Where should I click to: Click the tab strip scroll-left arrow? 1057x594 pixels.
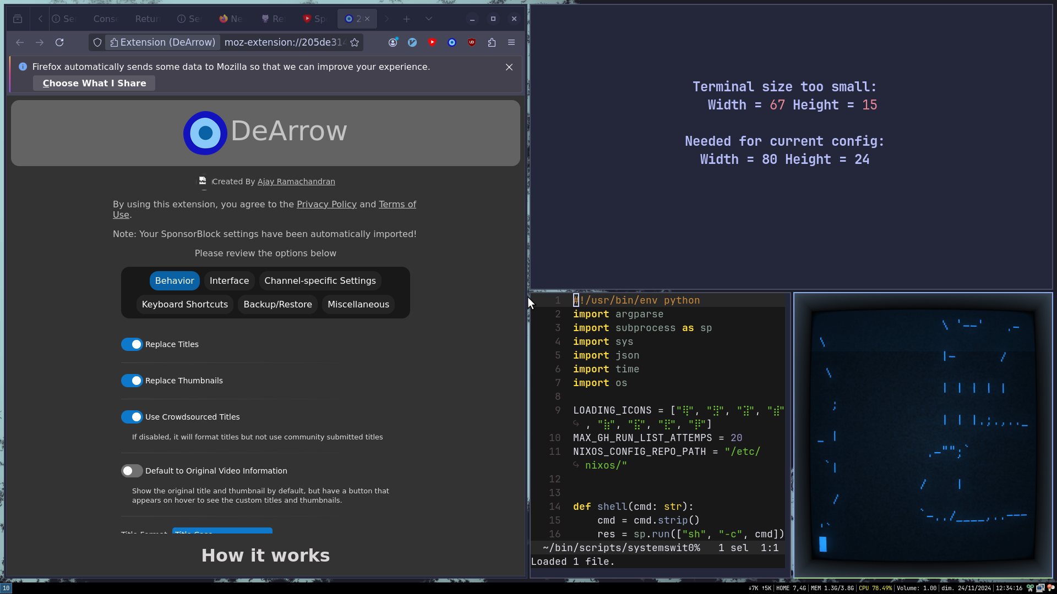40,19
